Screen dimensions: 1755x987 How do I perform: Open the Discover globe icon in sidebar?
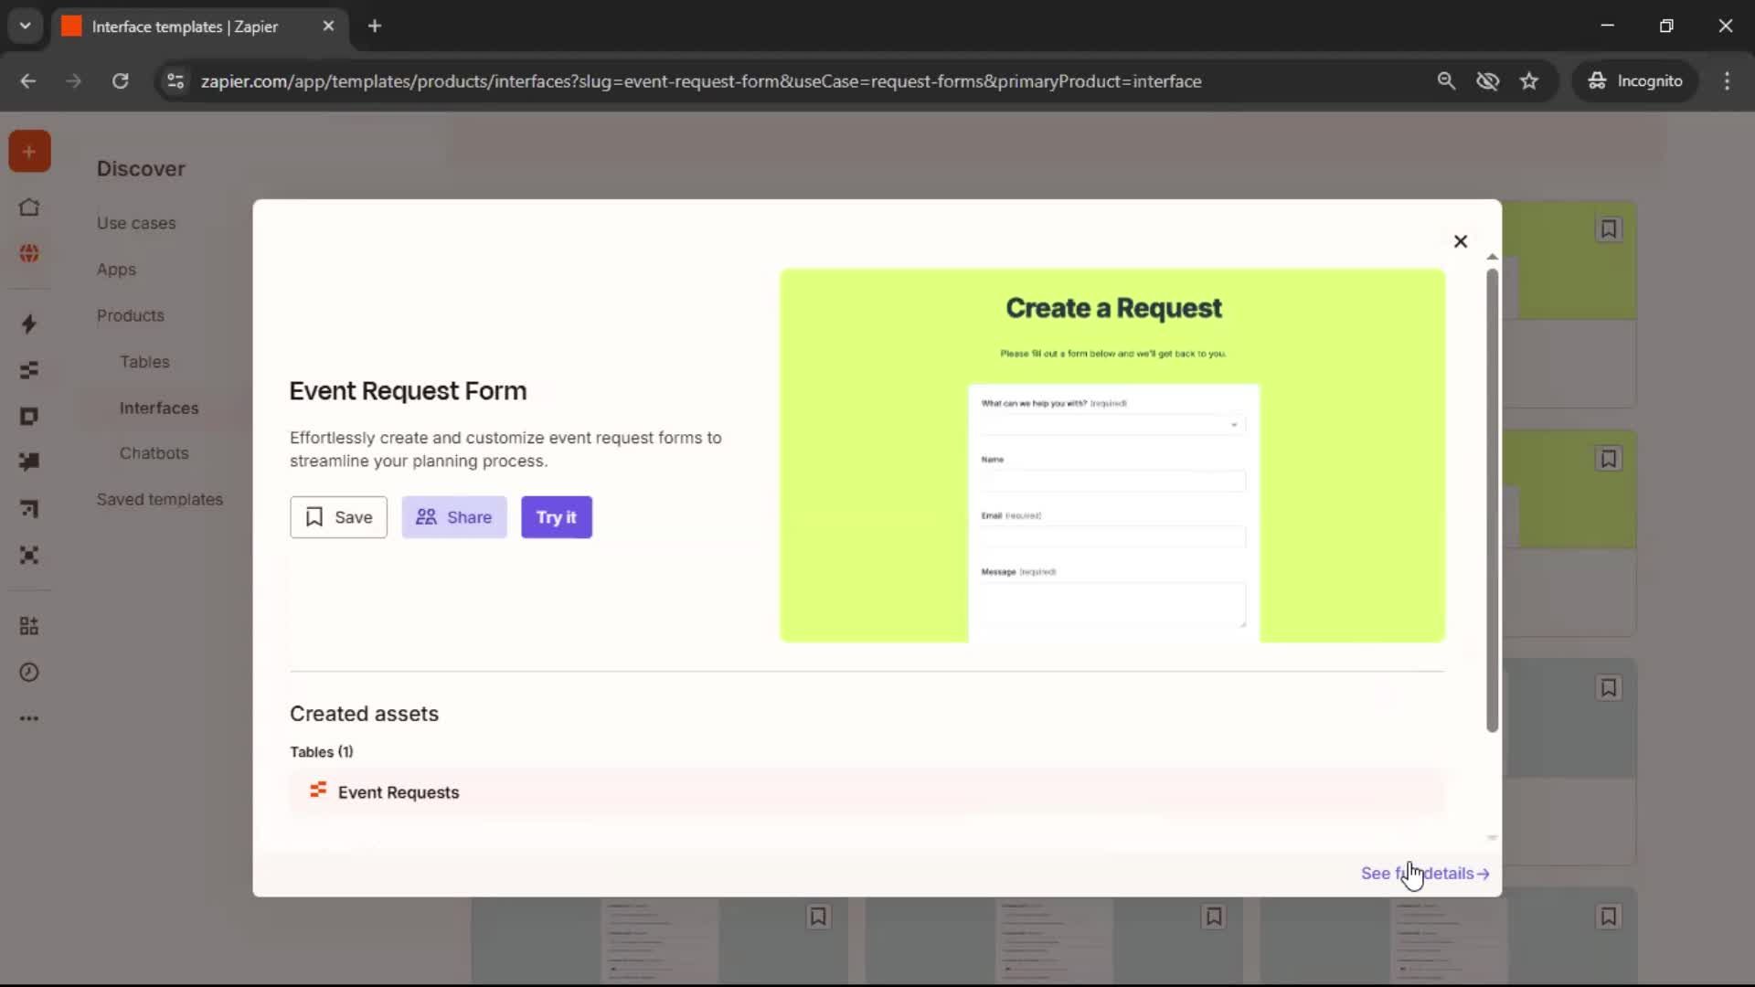pyautogui.click(x=29, y=253)
